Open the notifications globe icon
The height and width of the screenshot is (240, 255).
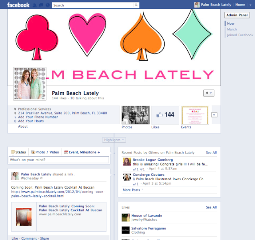tap(47, 5)
